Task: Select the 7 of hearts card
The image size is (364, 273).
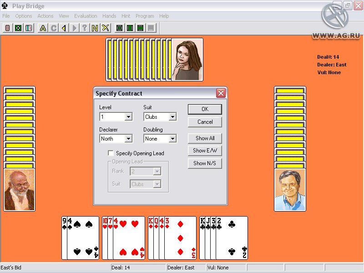Action: 110,238
